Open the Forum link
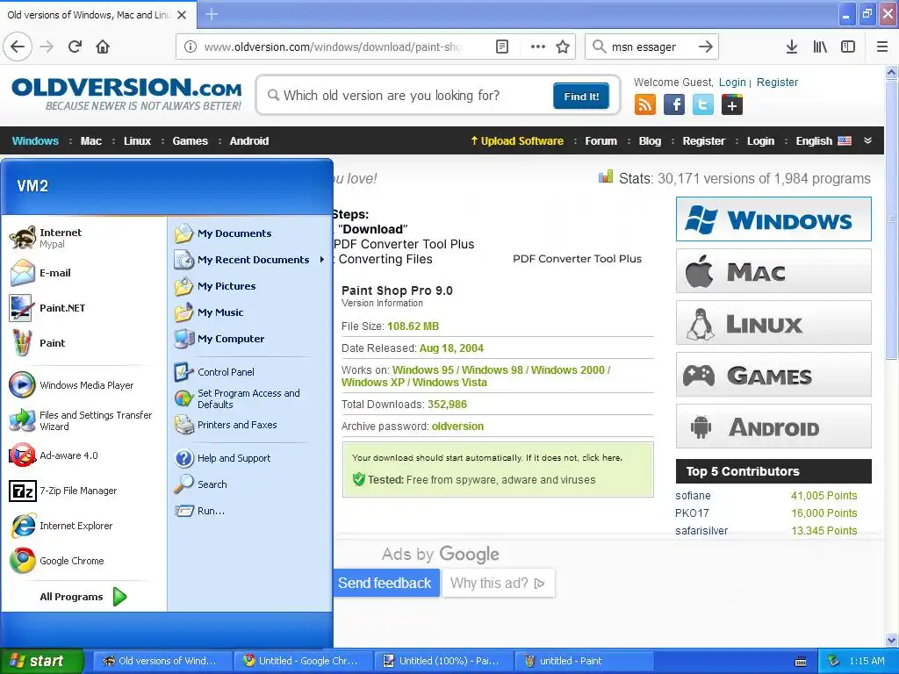The image size is (899, 674). (x=601, y=141)
